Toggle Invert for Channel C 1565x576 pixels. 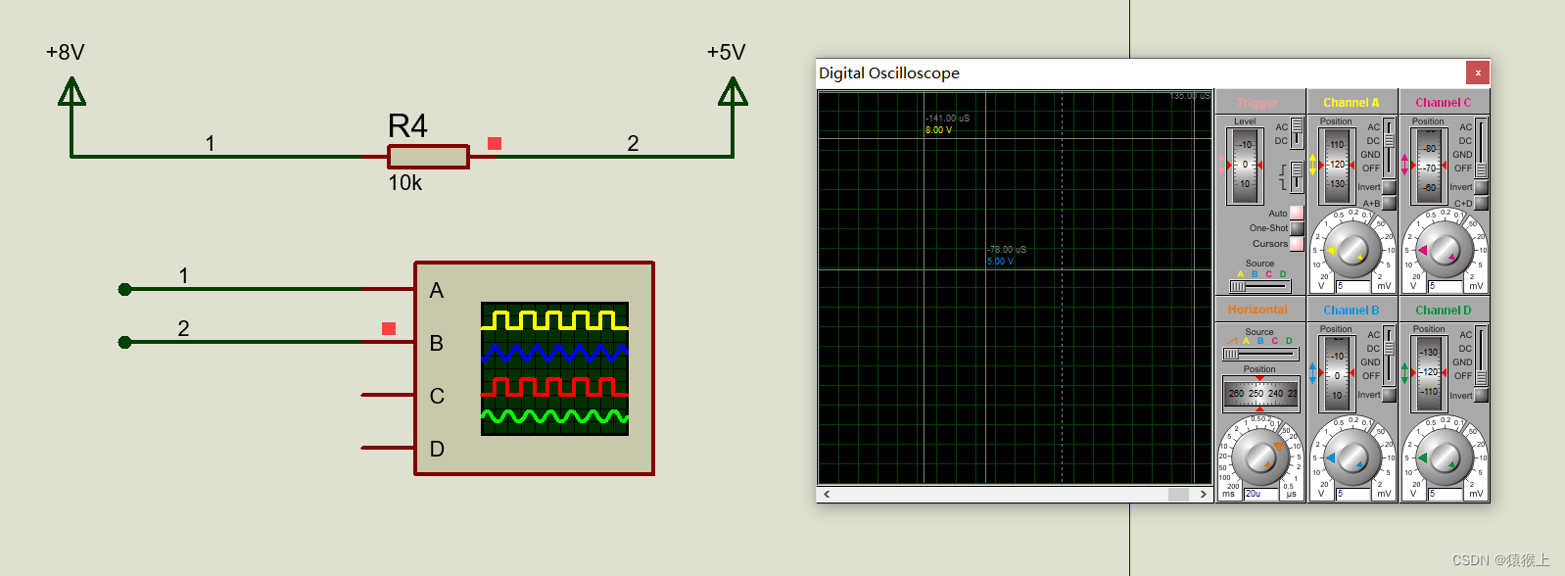tap(1481, 187)
